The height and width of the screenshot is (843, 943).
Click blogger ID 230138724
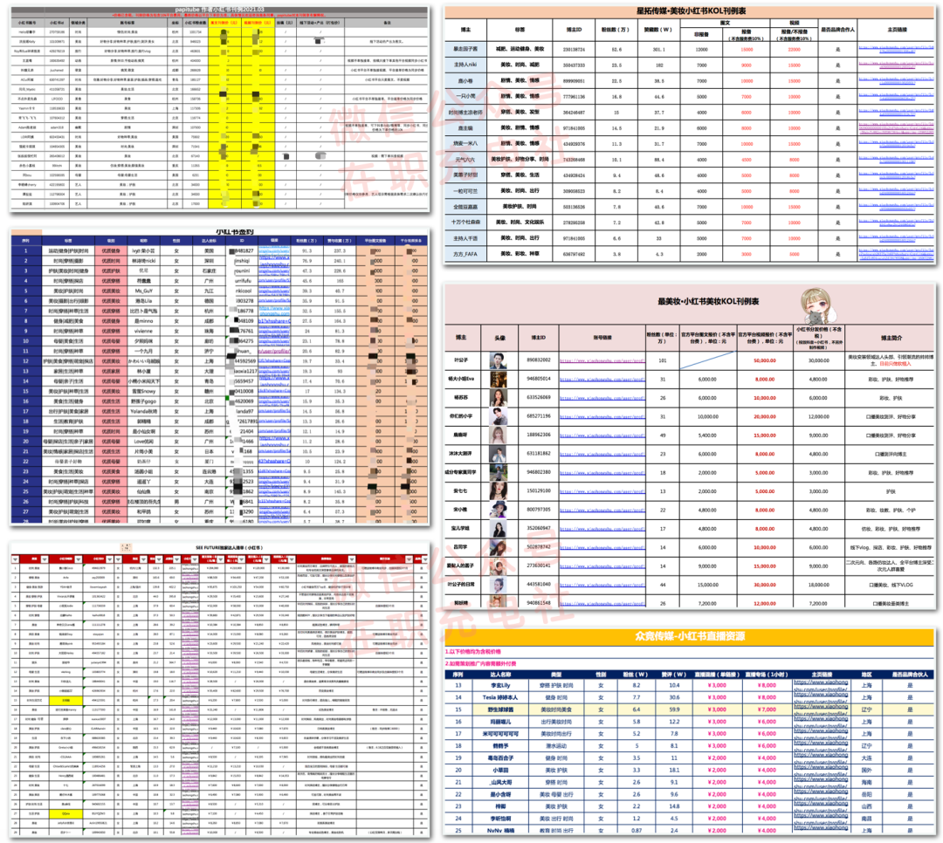[x=574, y=49]
